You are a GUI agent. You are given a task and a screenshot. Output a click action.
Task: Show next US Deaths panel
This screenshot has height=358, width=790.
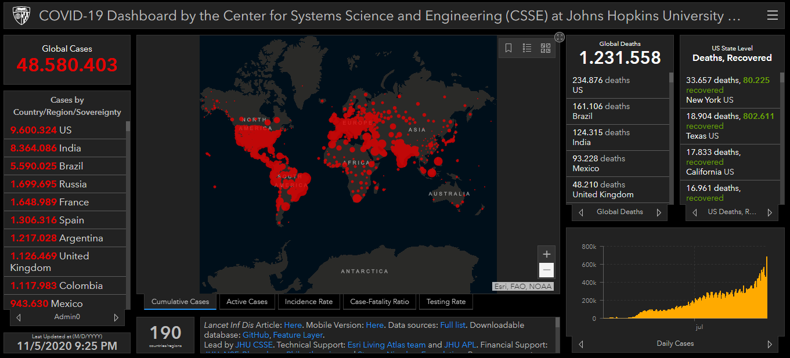pyautogui.click(x=770, y=212)
